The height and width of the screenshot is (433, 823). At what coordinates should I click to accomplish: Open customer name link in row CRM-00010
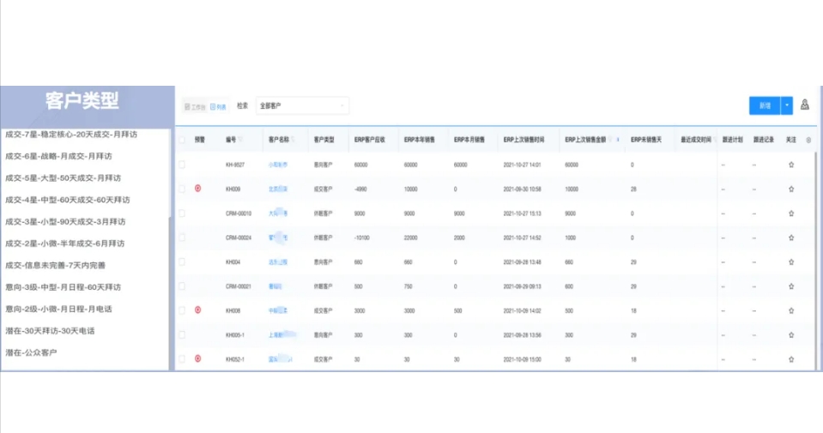[x=278, y=213]
